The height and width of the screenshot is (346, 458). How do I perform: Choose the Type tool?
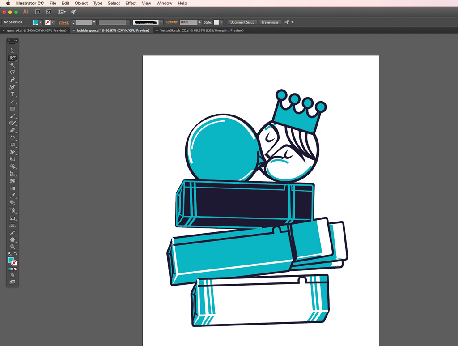point(13,94)
